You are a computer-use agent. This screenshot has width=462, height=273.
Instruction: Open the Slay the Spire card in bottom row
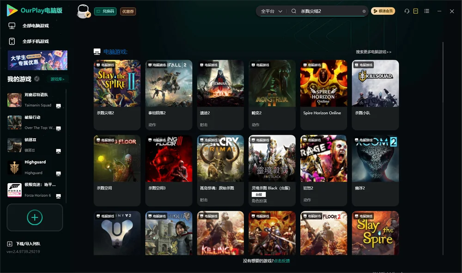[x=375, y=233]
